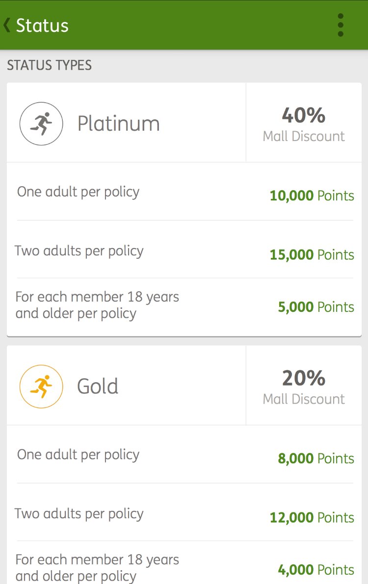The width and height of the screenshot is (368, 584).
Task: Tap the STATUS TYPES section heading
Action: [x=49, y=65]
